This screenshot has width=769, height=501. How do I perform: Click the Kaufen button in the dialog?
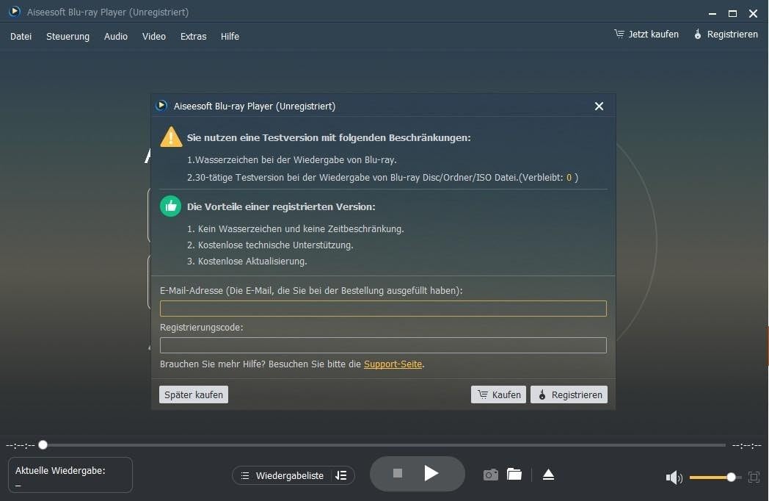click(498, 395)
